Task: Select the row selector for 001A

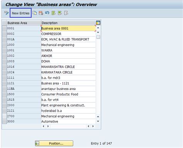Action: [4, 39]
